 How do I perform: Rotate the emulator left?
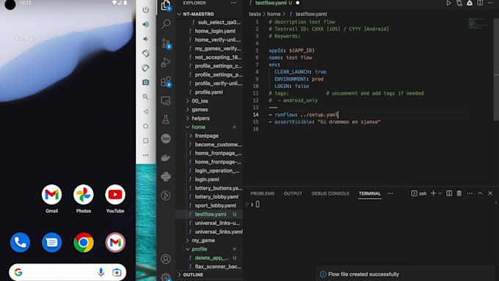[x=146, y=53]
